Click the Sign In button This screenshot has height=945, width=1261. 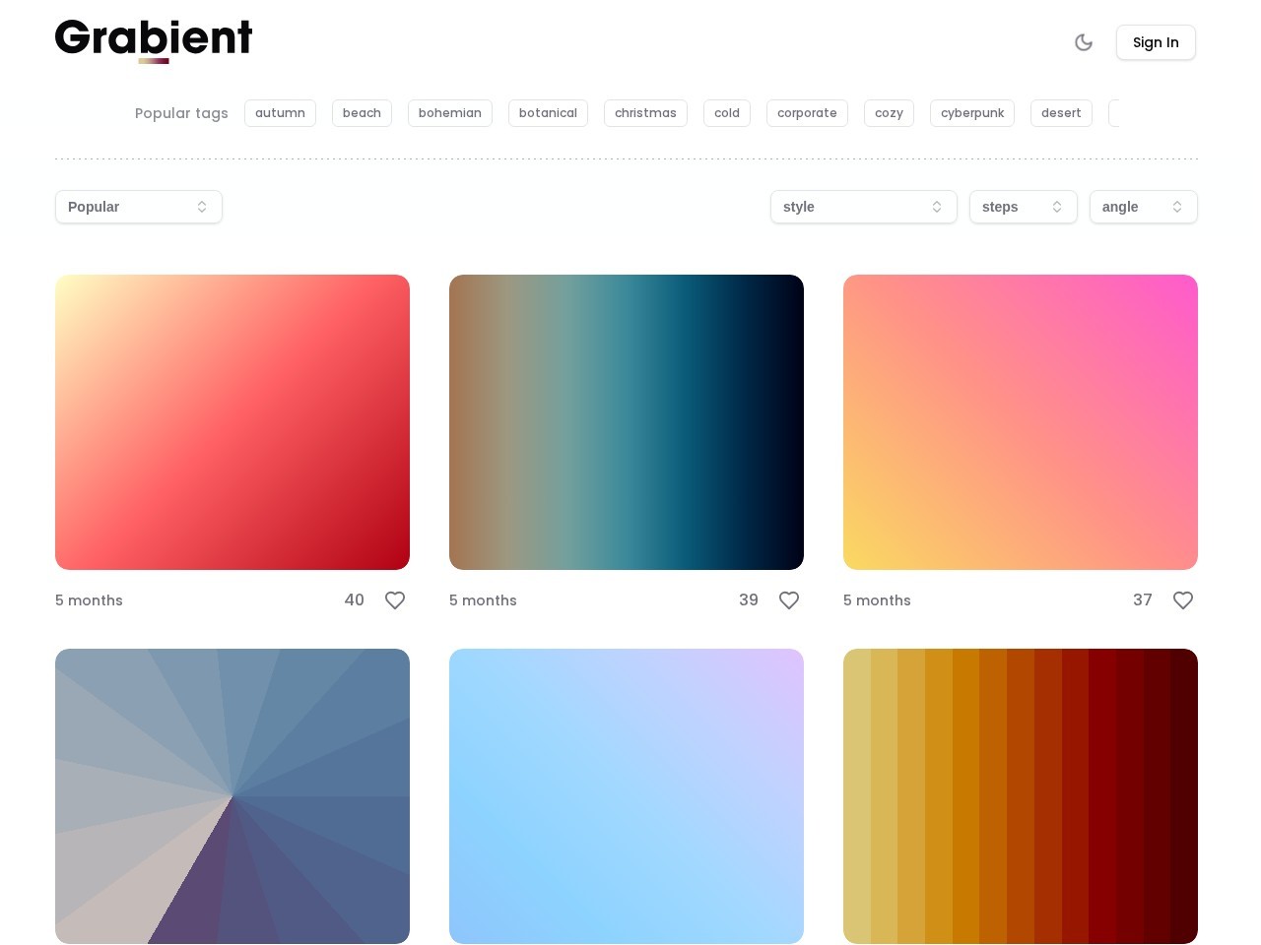pyautogui.click(x=1156, y=42)
